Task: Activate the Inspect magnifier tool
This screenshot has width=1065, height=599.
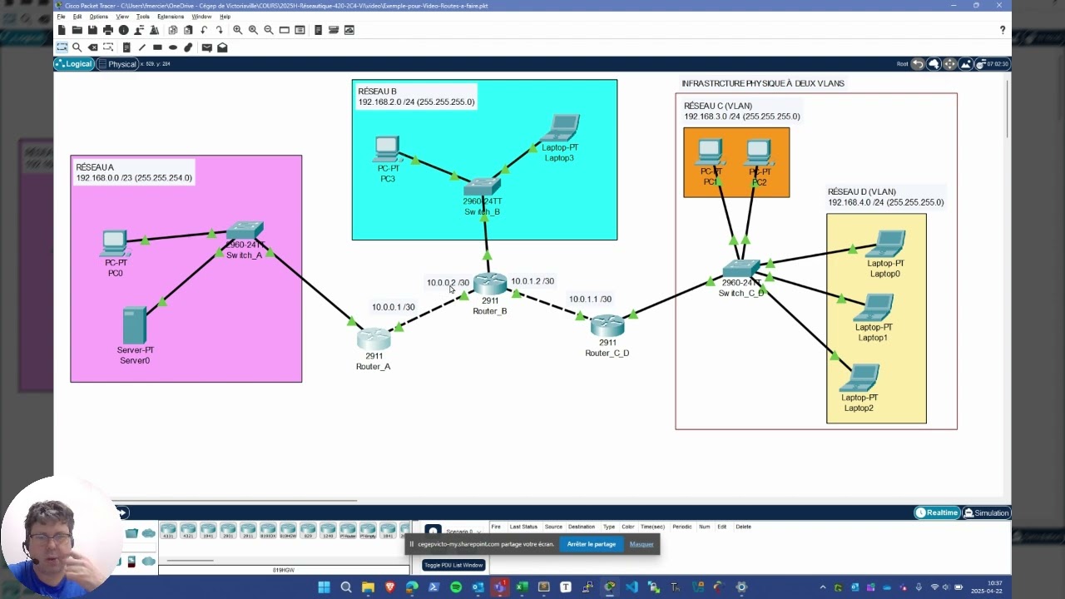Action: [77, 47]
